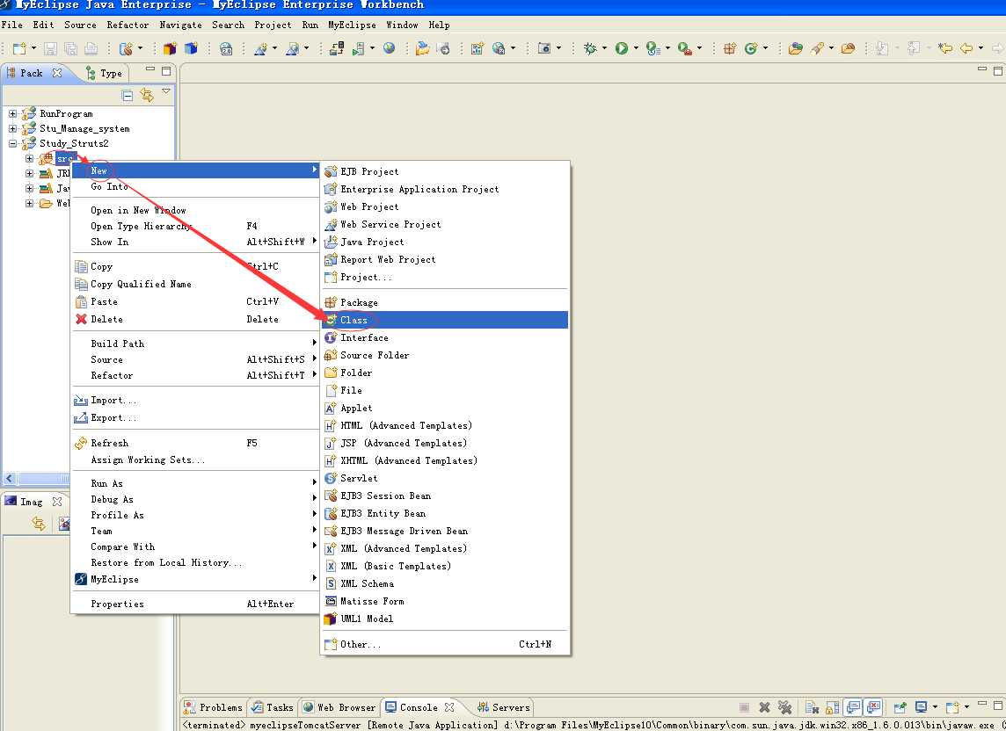Click Import... in context menu
The image size is (1006, 731).
click(x=195, y=400)
